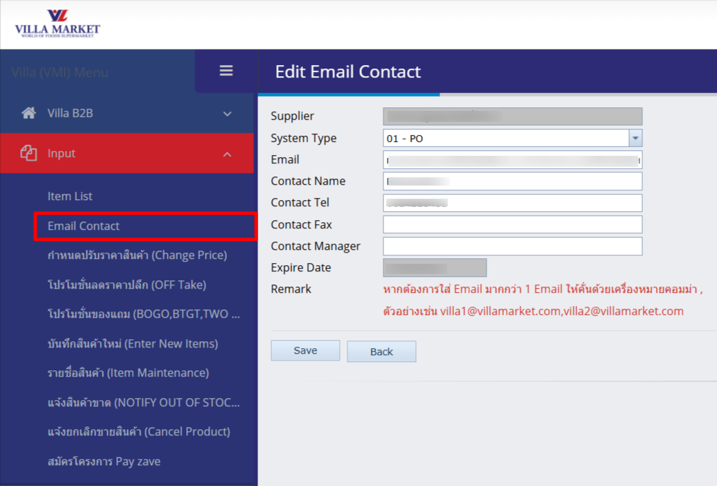Viewport: 717px width, 486px height.
Task: Open the BOGO, BTGT promotion item
Action: [x=144, y=314]
